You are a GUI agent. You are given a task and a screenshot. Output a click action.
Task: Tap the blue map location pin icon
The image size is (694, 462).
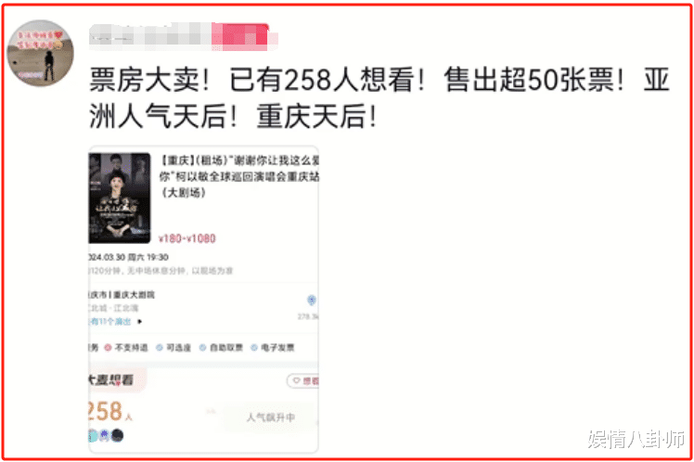tap(312, 301)
